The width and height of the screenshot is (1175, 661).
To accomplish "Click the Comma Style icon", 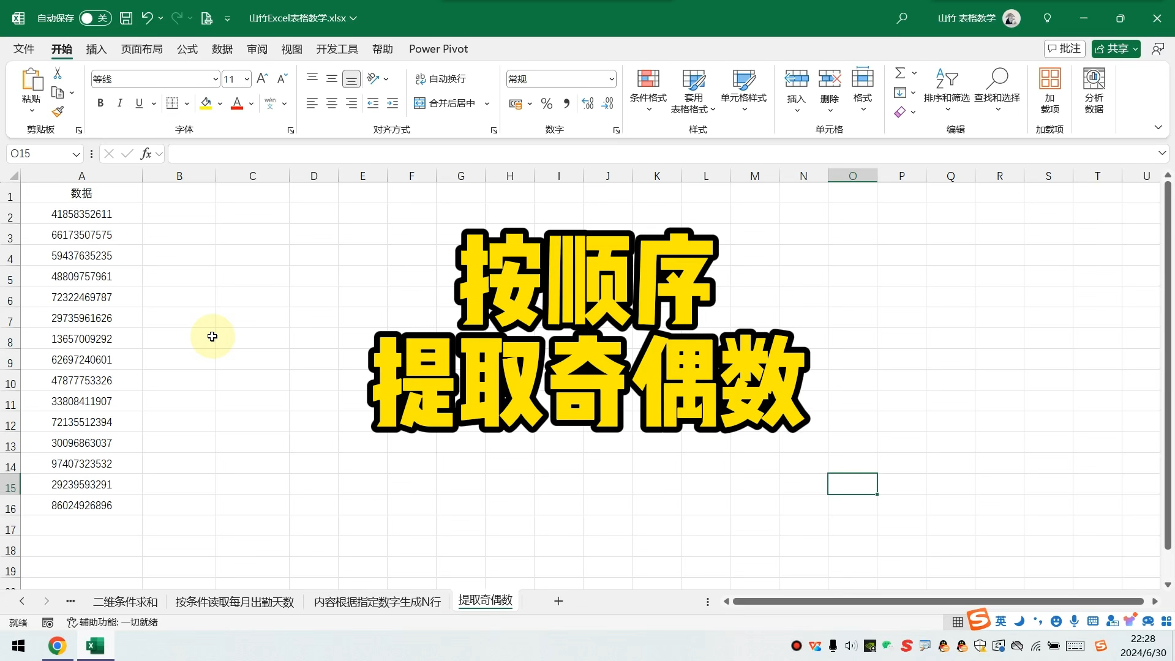I will click(566, 103).
